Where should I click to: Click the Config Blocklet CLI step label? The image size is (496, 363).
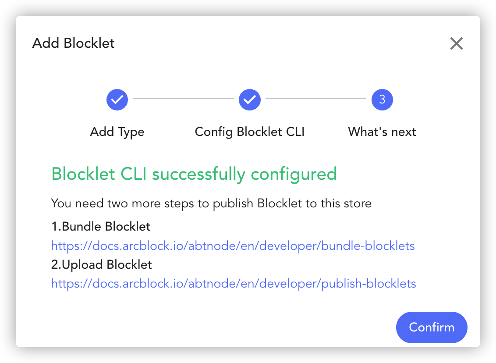pyautogui.click(x=250, y=132)
